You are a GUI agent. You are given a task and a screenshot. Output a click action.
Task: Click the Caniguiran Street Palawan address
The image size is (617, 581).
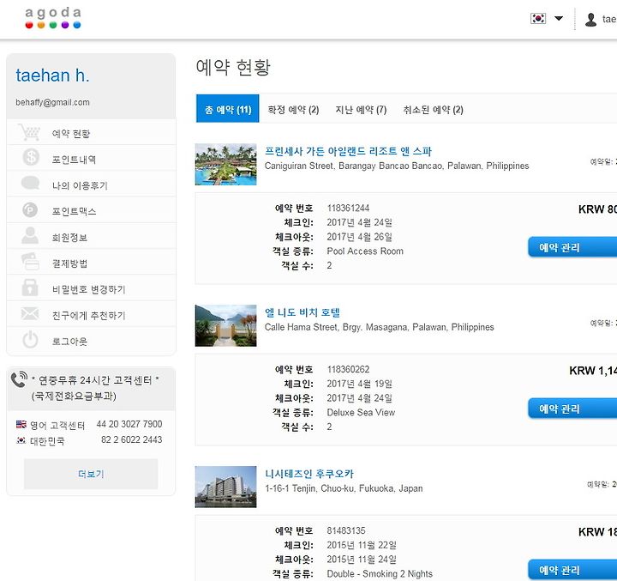(x=397, y=166)
